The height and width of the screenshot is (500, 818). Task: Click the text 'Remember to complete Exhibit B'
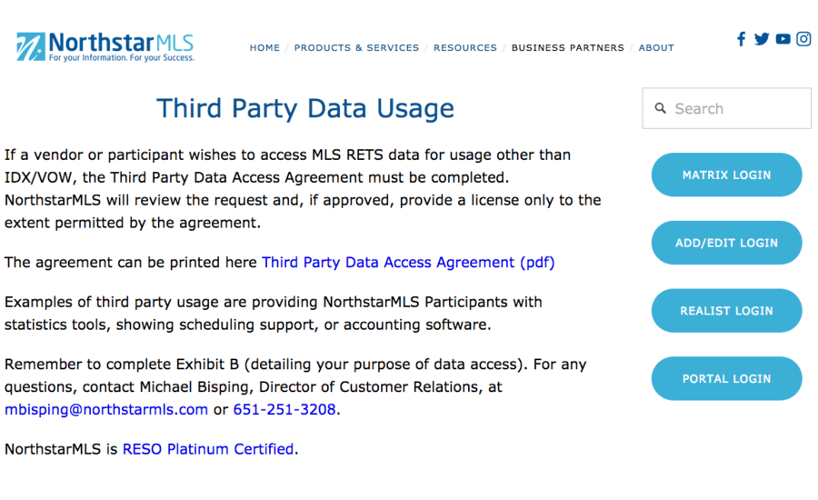pos(122,365)
